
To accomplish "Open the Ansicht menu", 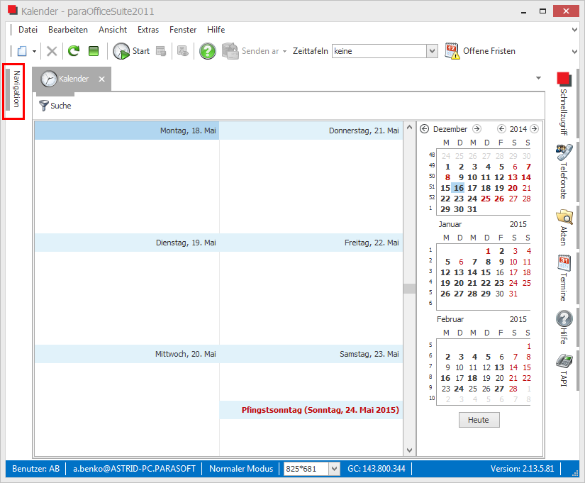I will (113, 30).
